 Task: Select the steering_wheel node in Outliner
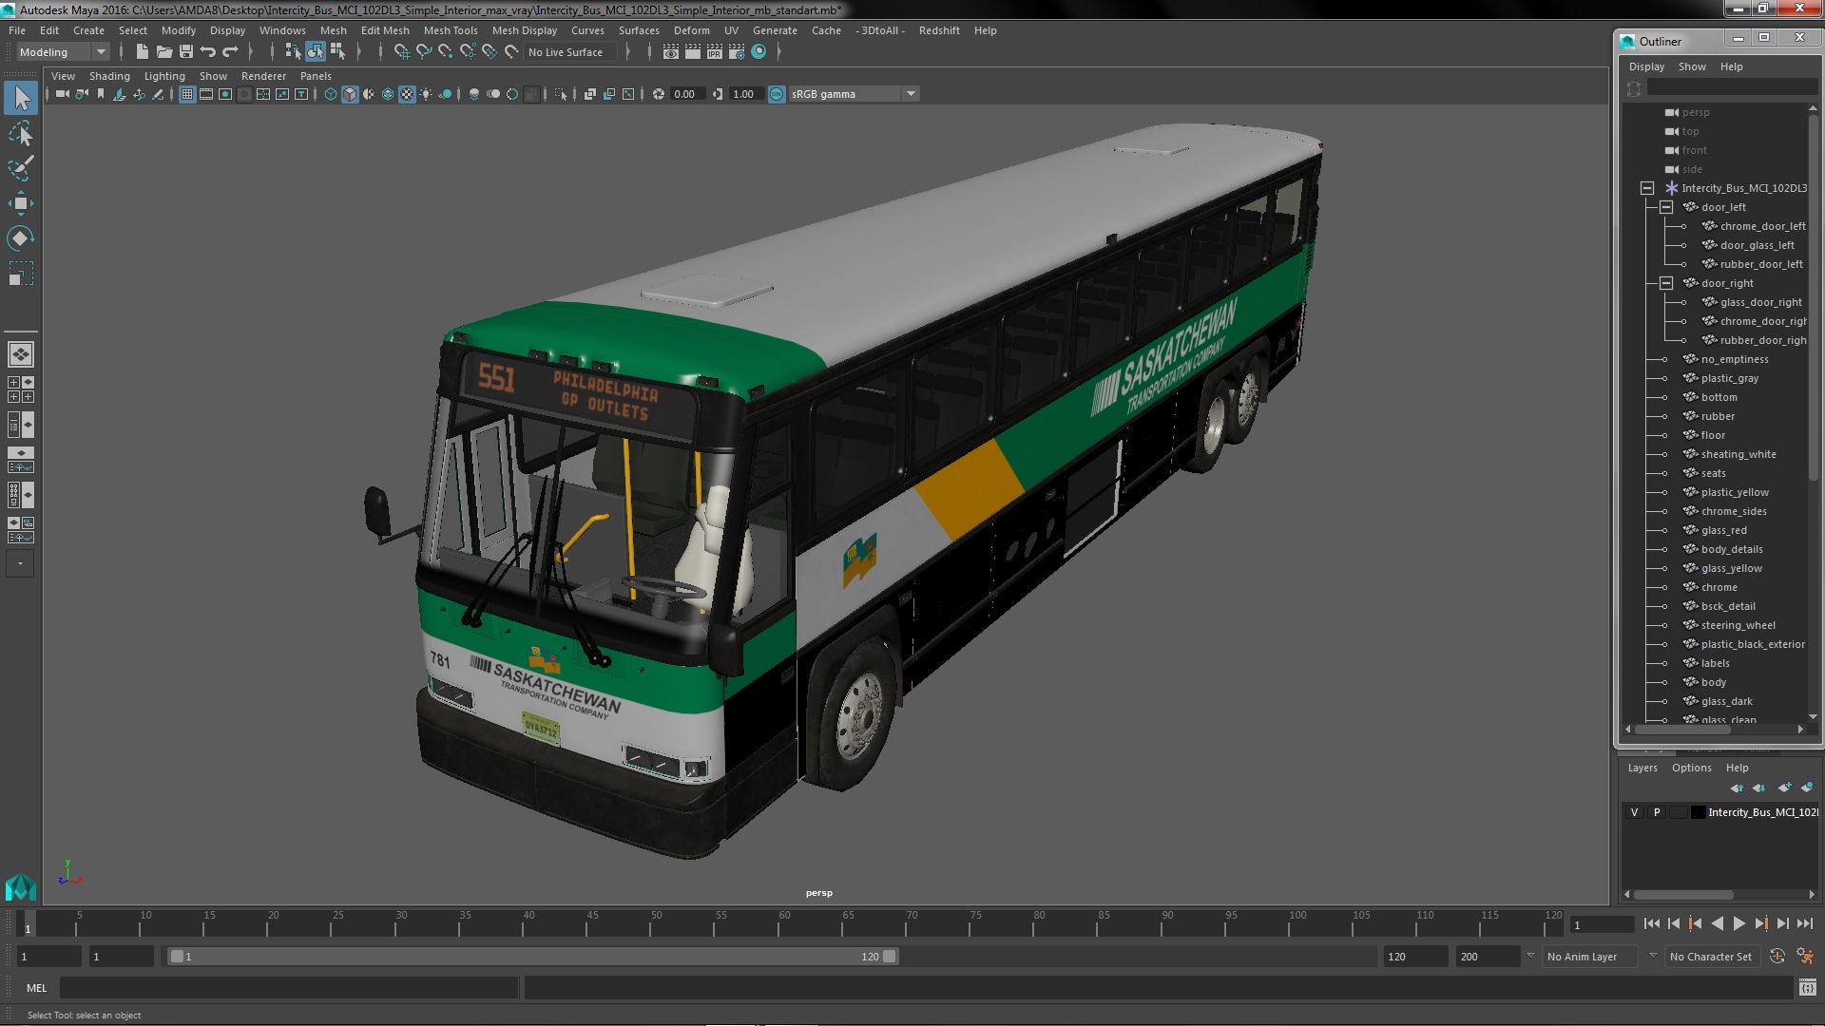1738,625
